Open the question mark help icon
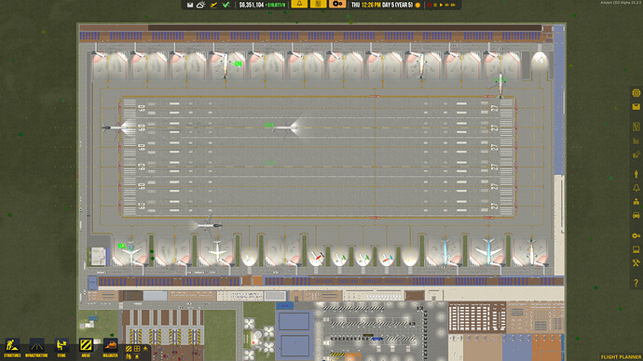This screenshot has height=361, width=643. 636,283
